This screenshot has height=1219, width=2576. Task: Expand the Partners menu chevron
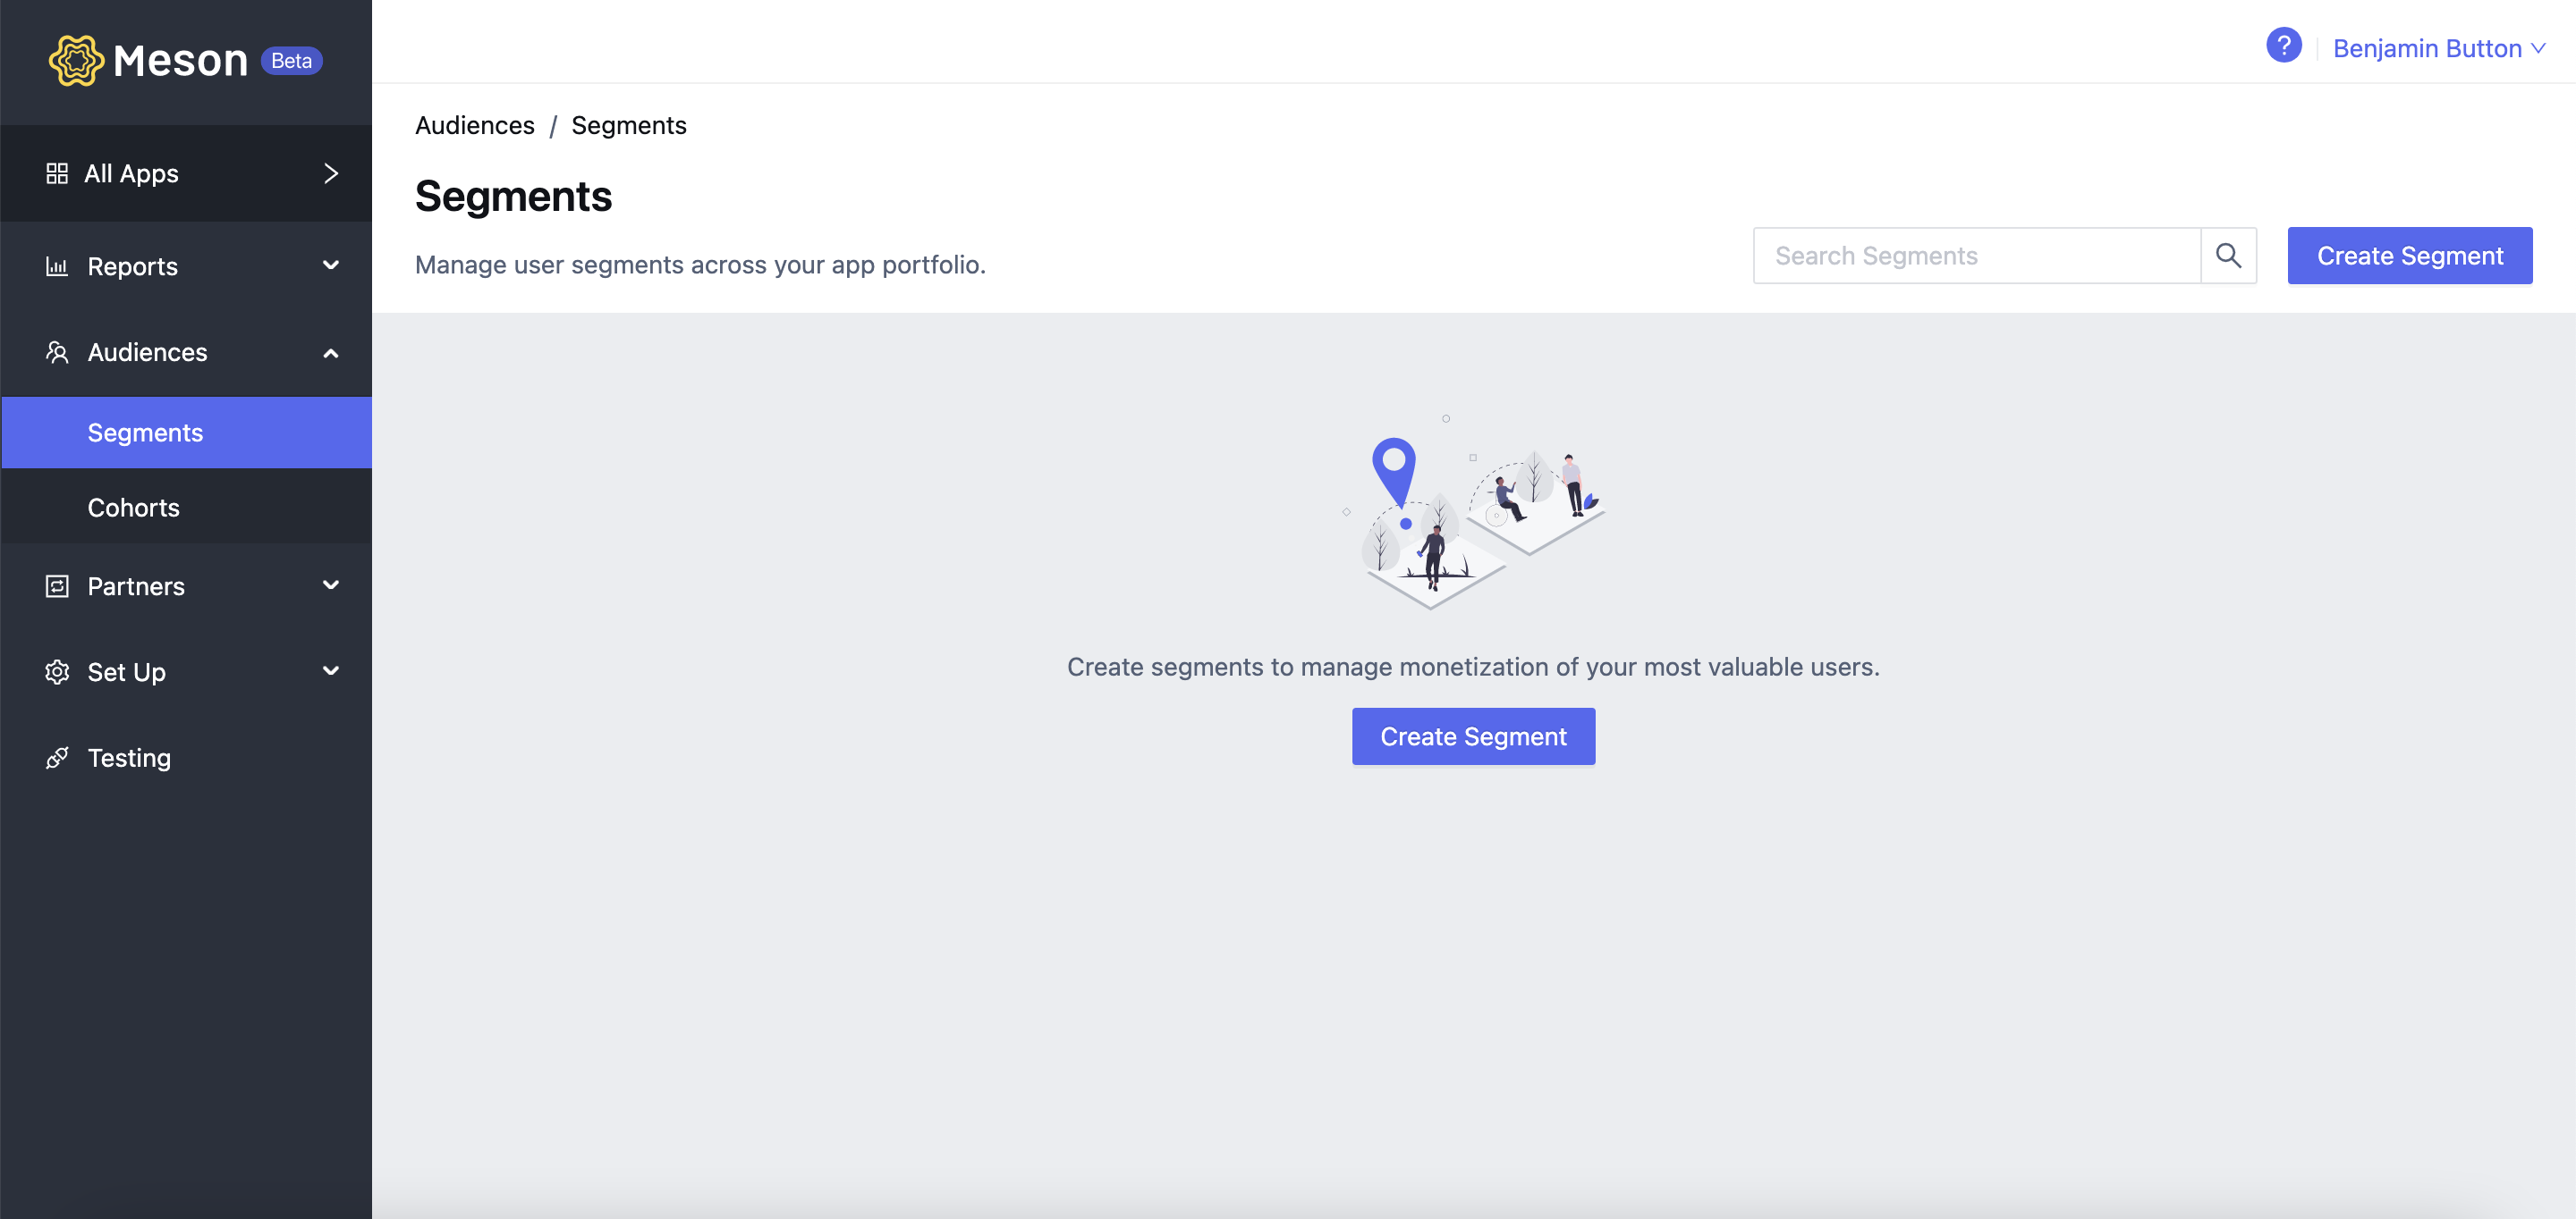click(331, 585)
